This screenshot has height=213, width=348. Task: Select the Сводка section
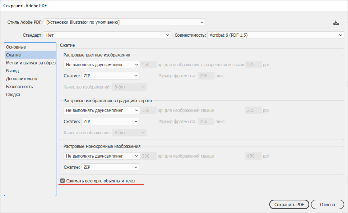click(30, 95)
